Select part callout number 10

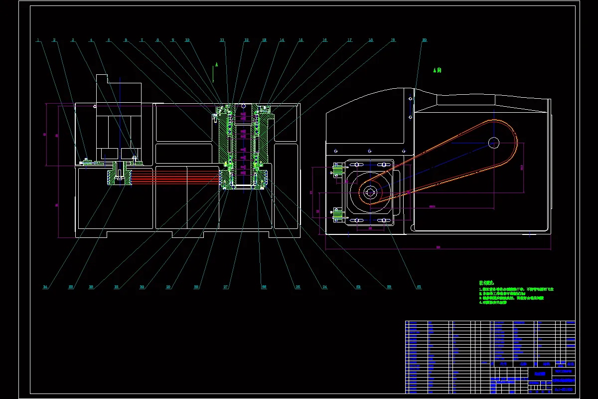pyautogui.click(x=187, y=40)
